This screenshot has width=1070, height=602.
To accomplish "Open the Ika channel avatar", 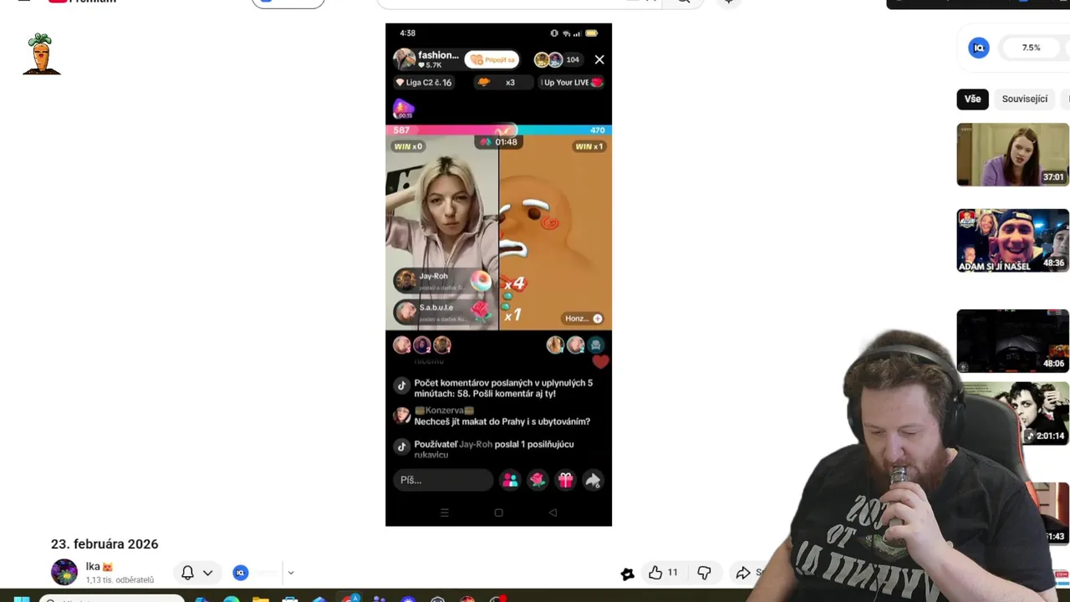I will (64, 572).
